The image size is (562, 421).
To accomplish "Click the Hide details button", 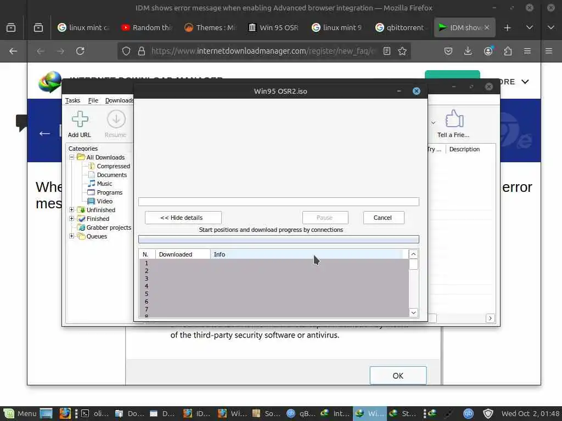I will 183,218.
